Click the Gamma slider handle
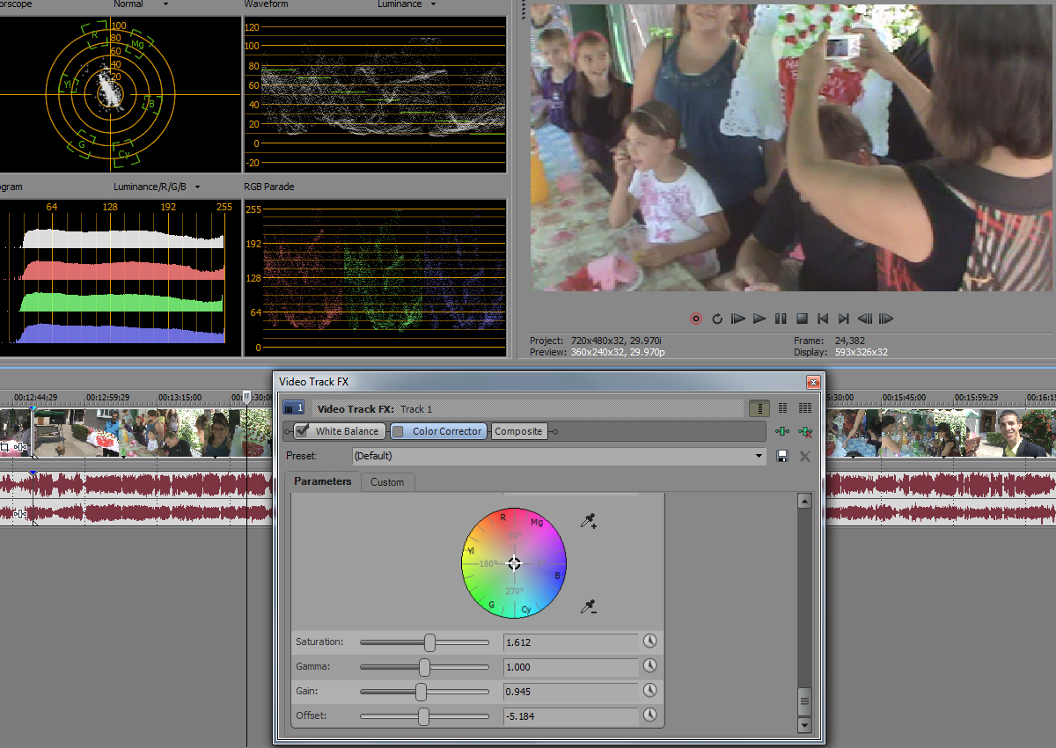Image resolution: width=1056 pixels, height=748 pixels. [425, 667]
